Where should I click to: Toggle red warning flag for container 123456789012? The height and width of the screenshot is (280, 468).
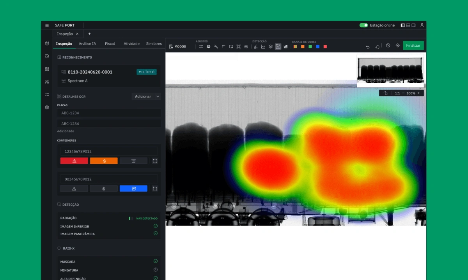tap(74, 161)
